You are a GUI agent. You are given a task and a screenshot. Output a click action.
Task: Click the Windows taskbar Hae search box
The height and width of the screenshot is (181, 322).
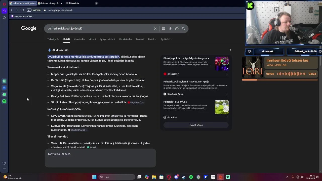[x=117, y=177]
